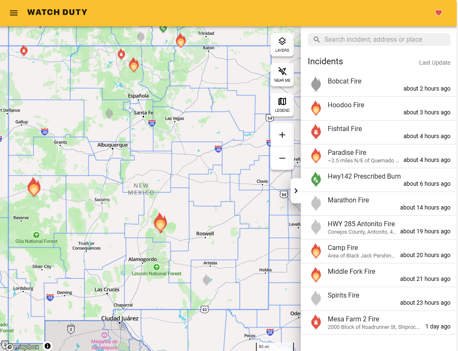This screenshot has height=351, width=458.
Task: Open the Hoodoo Fire incident
Action: [x=379, y=109]
